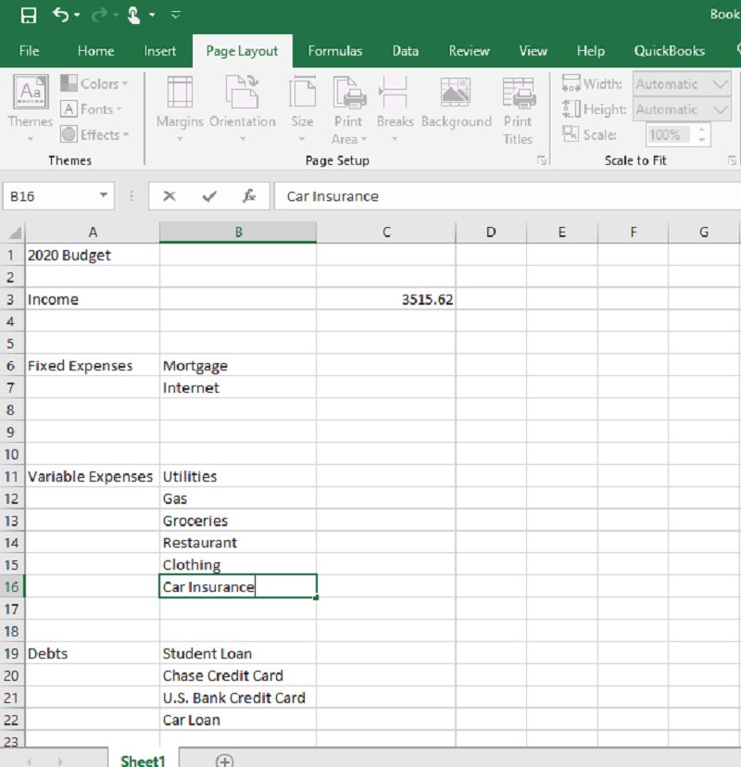Open the Themes gallery
The image size is (741, 767).
click(x=31, y=108)
